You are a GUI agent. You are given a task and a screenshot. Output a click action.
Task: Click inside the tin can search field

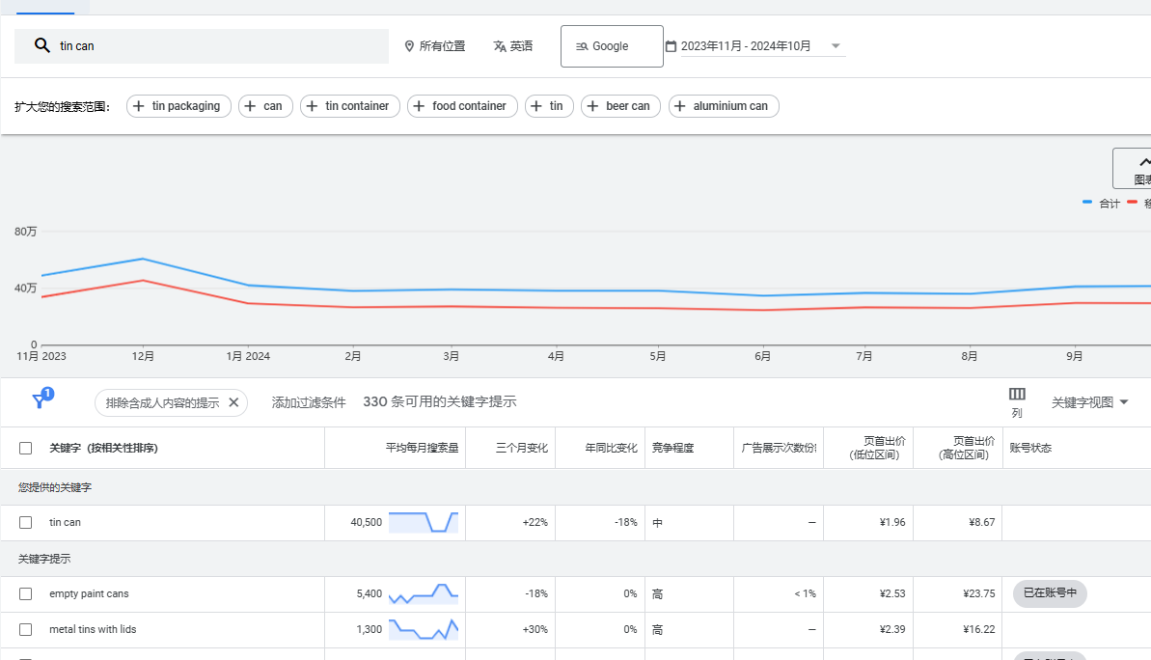[202, 46]
